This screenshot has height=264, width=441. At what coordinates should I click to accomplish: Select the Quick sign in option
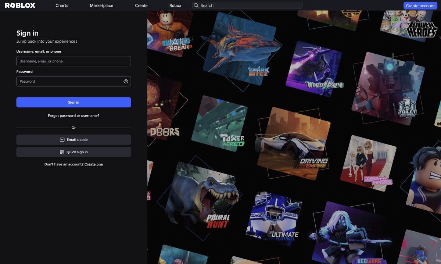73,151
